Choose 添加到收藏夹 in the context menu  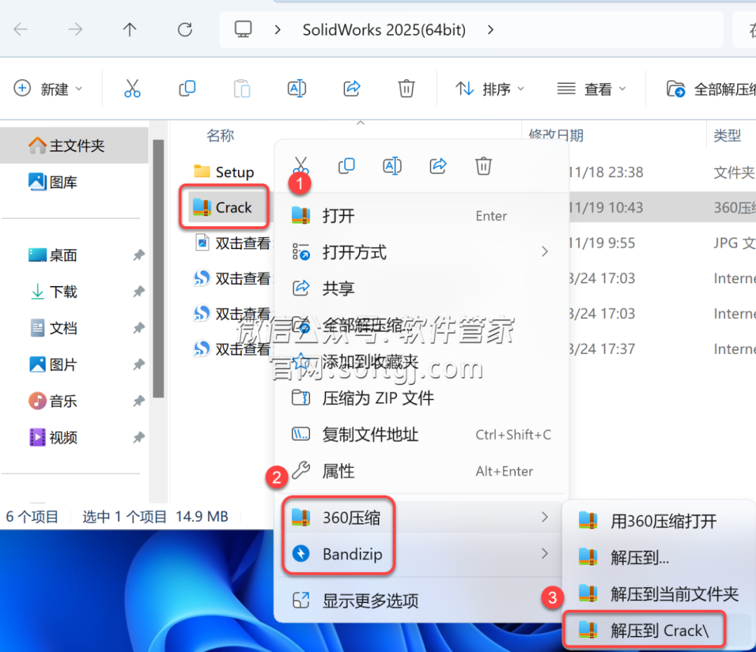click(x=422, y=362)
